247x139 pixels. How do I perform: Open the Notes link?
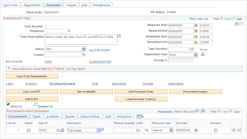(48, 61)
